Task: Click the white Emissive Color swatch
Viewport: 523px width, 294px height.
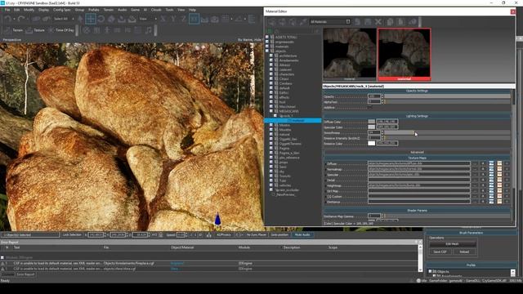Action: [x=371, y=143]
